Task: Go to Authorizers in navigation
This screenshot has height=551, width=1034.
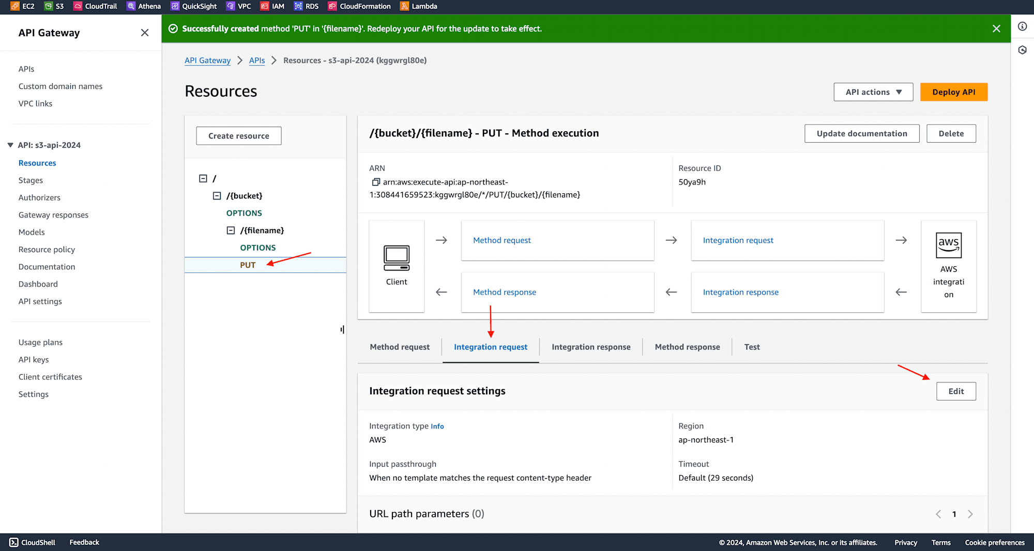Action: click(39, 197)
